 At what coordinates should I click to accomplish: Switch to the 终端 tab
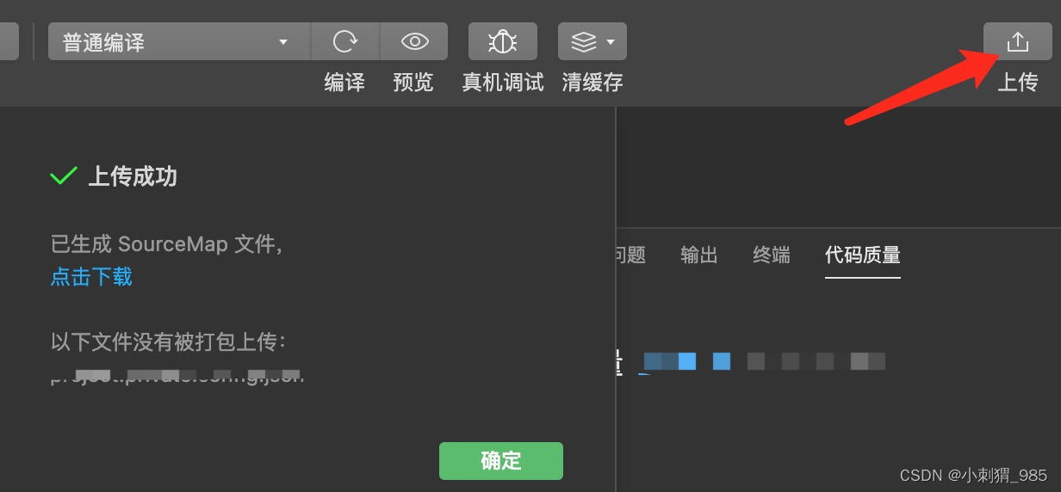(x=771, y=255)
